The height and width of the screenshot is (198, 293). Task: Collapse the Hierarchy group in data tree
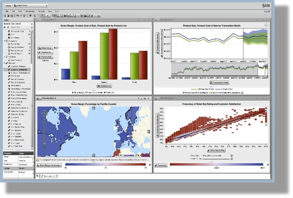5,57
